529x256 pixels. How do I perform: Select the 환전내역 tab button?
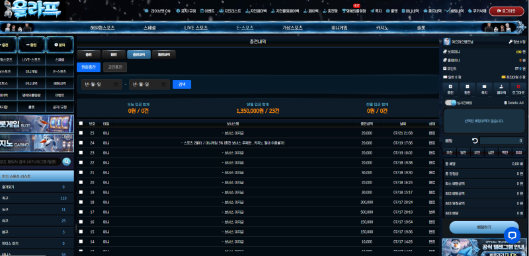coord(163,55)
